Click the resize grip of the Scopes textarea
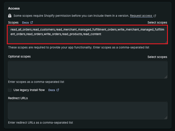This screenshot has height=131, width=175. [x=166, y=42]
